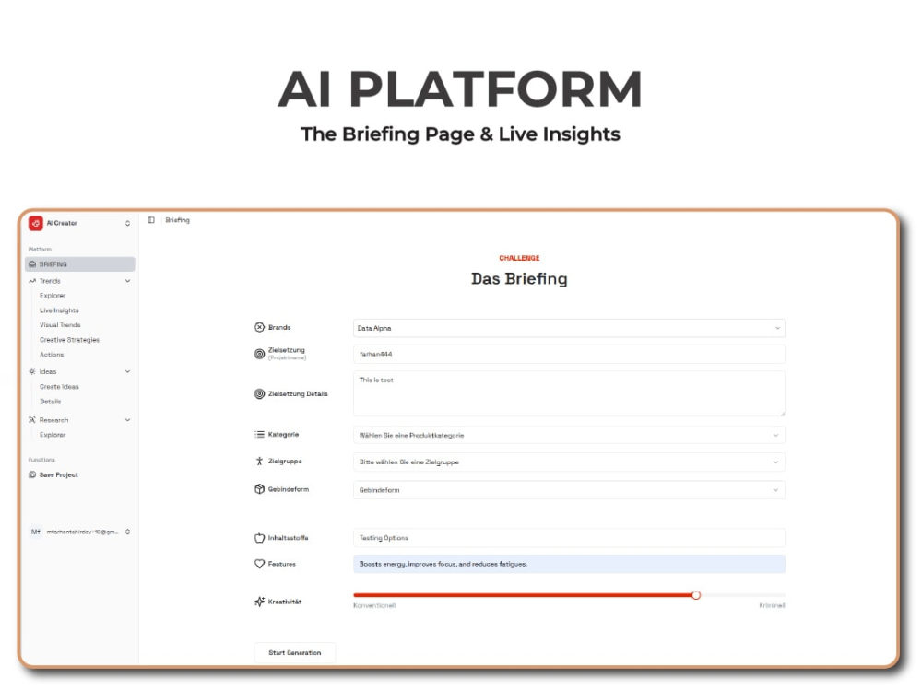The height and width of the screenshot is (690, 922).
Task: Open Details under Ideas
Action: 50,402
